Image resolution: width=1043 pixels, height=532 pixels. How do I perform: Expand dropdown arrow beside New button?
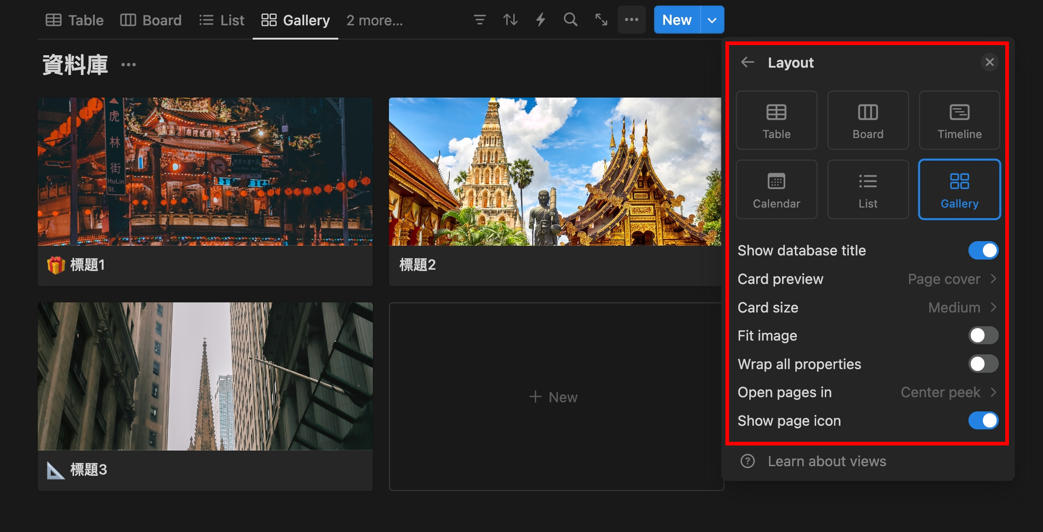712,20
